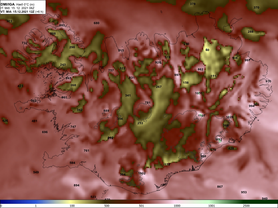Click the 1002 height value
Viewport: 278px width, 208px height.
click(142, 173)
